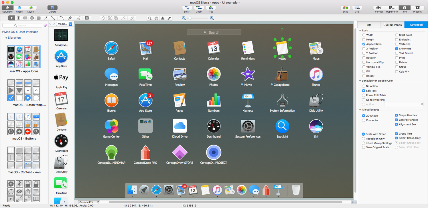The width and height of the screenshot is (428, 208).
Task: Select macOS - Buttons library
Action: click(x=24, y=124)
